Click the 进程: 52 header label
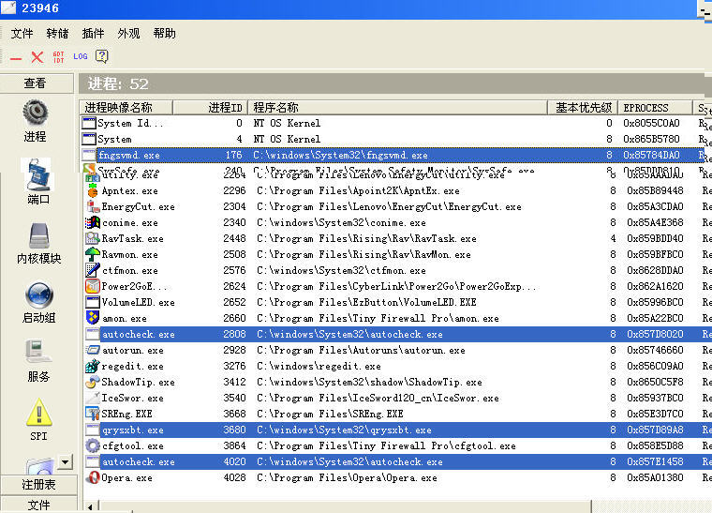 tap(118, 83)
